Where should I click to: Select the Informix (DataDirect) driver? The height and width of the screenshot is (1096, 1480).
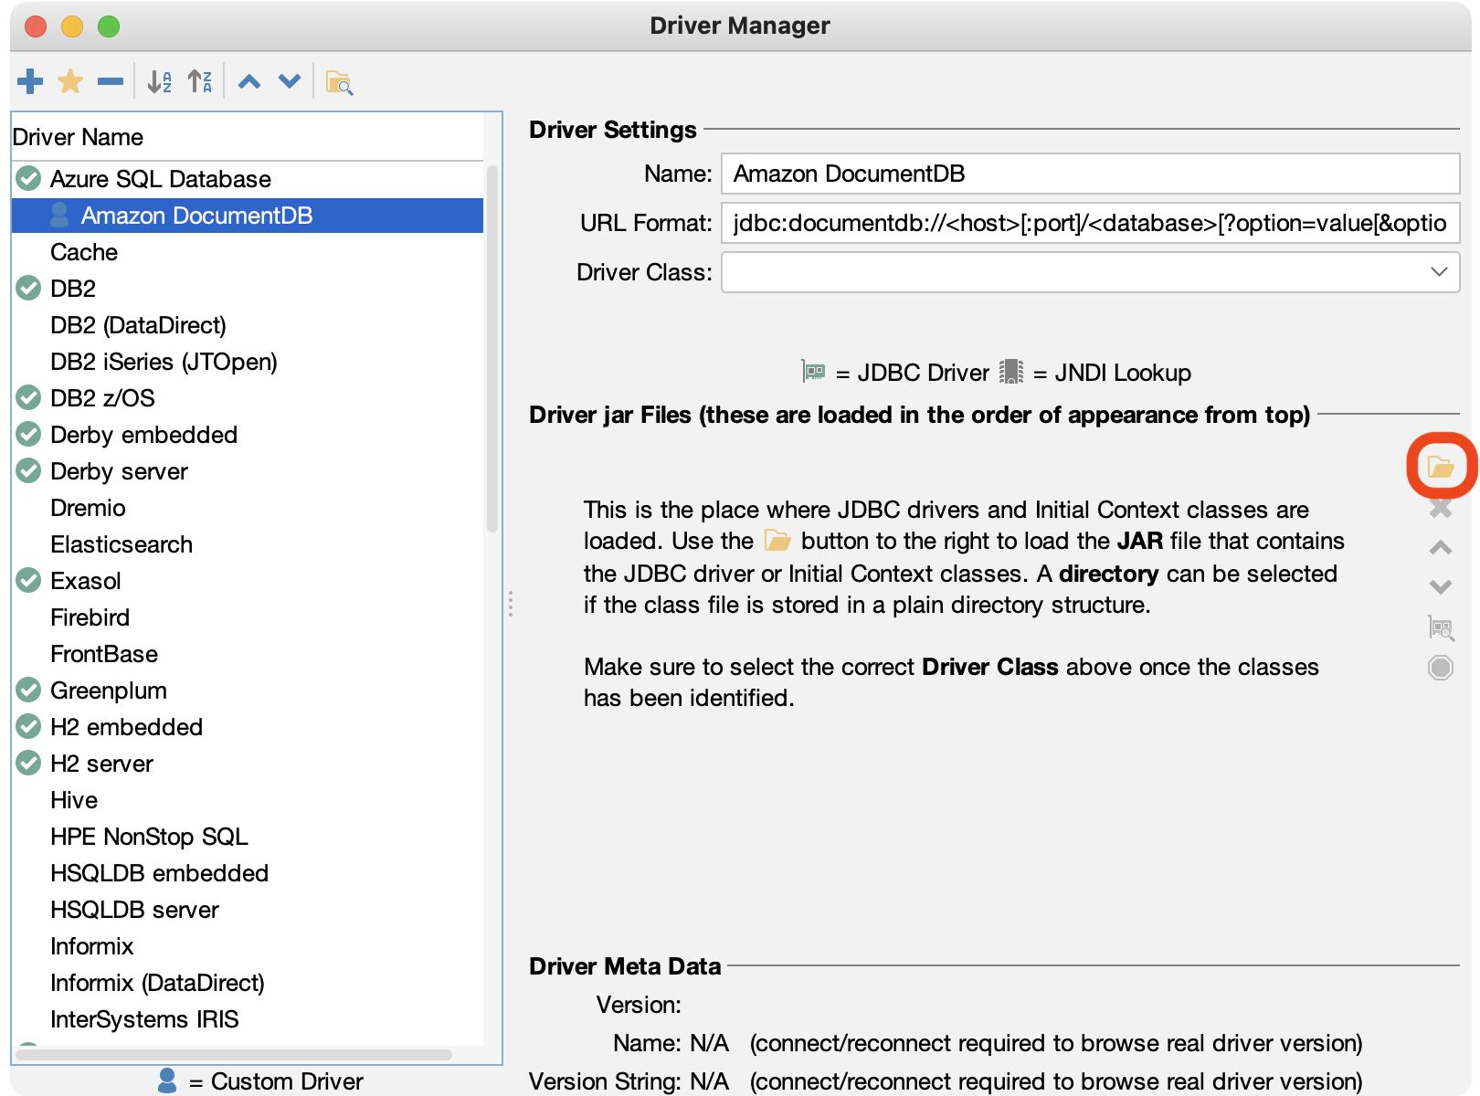pyautogui.click(x=248, y=983)
